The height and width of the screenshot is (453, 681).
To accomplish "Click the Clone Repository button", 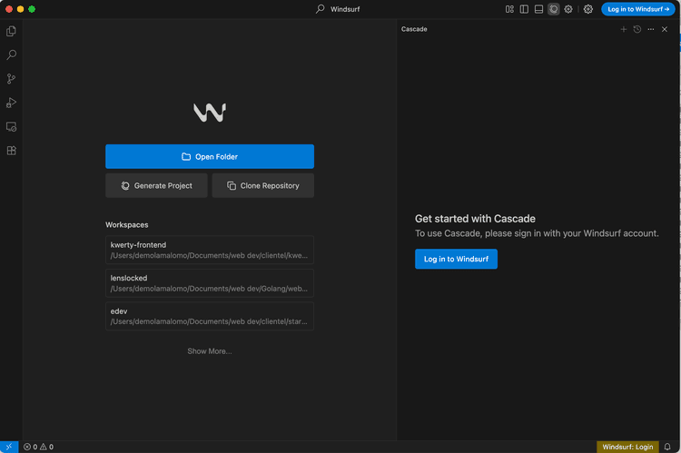I will (262, 186).
